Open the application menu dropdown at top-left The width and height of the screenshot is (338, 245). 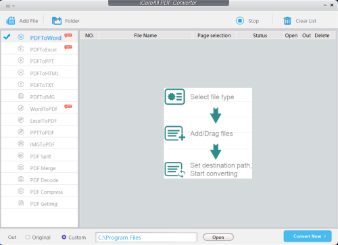click(10, 6)
